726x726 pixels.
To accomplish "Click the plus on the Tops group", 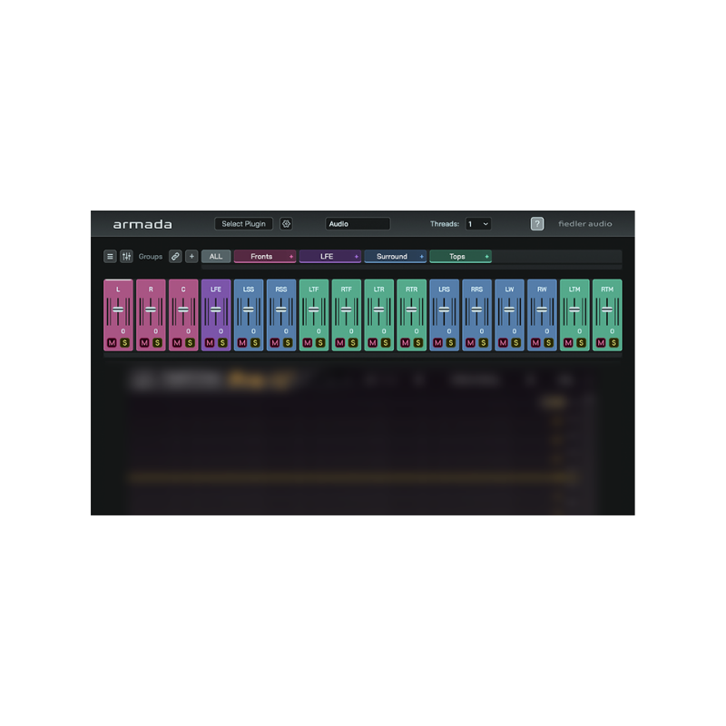I will (486, 257).
